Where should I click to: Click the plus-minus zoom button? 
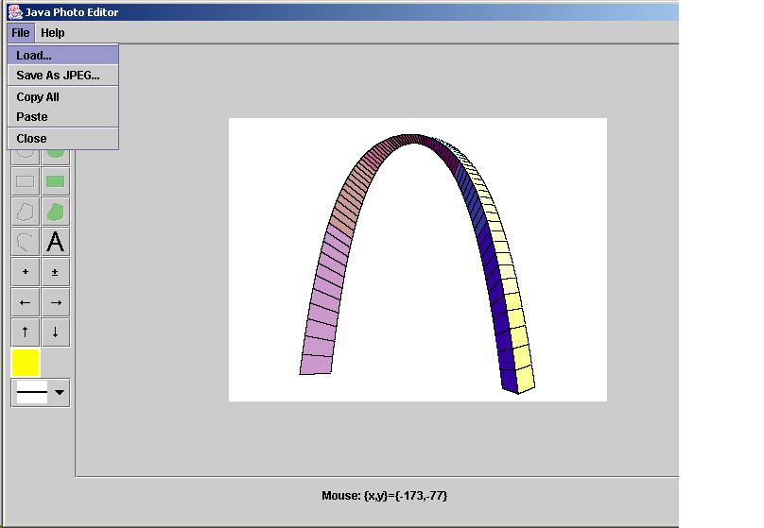tap(56, 272)
